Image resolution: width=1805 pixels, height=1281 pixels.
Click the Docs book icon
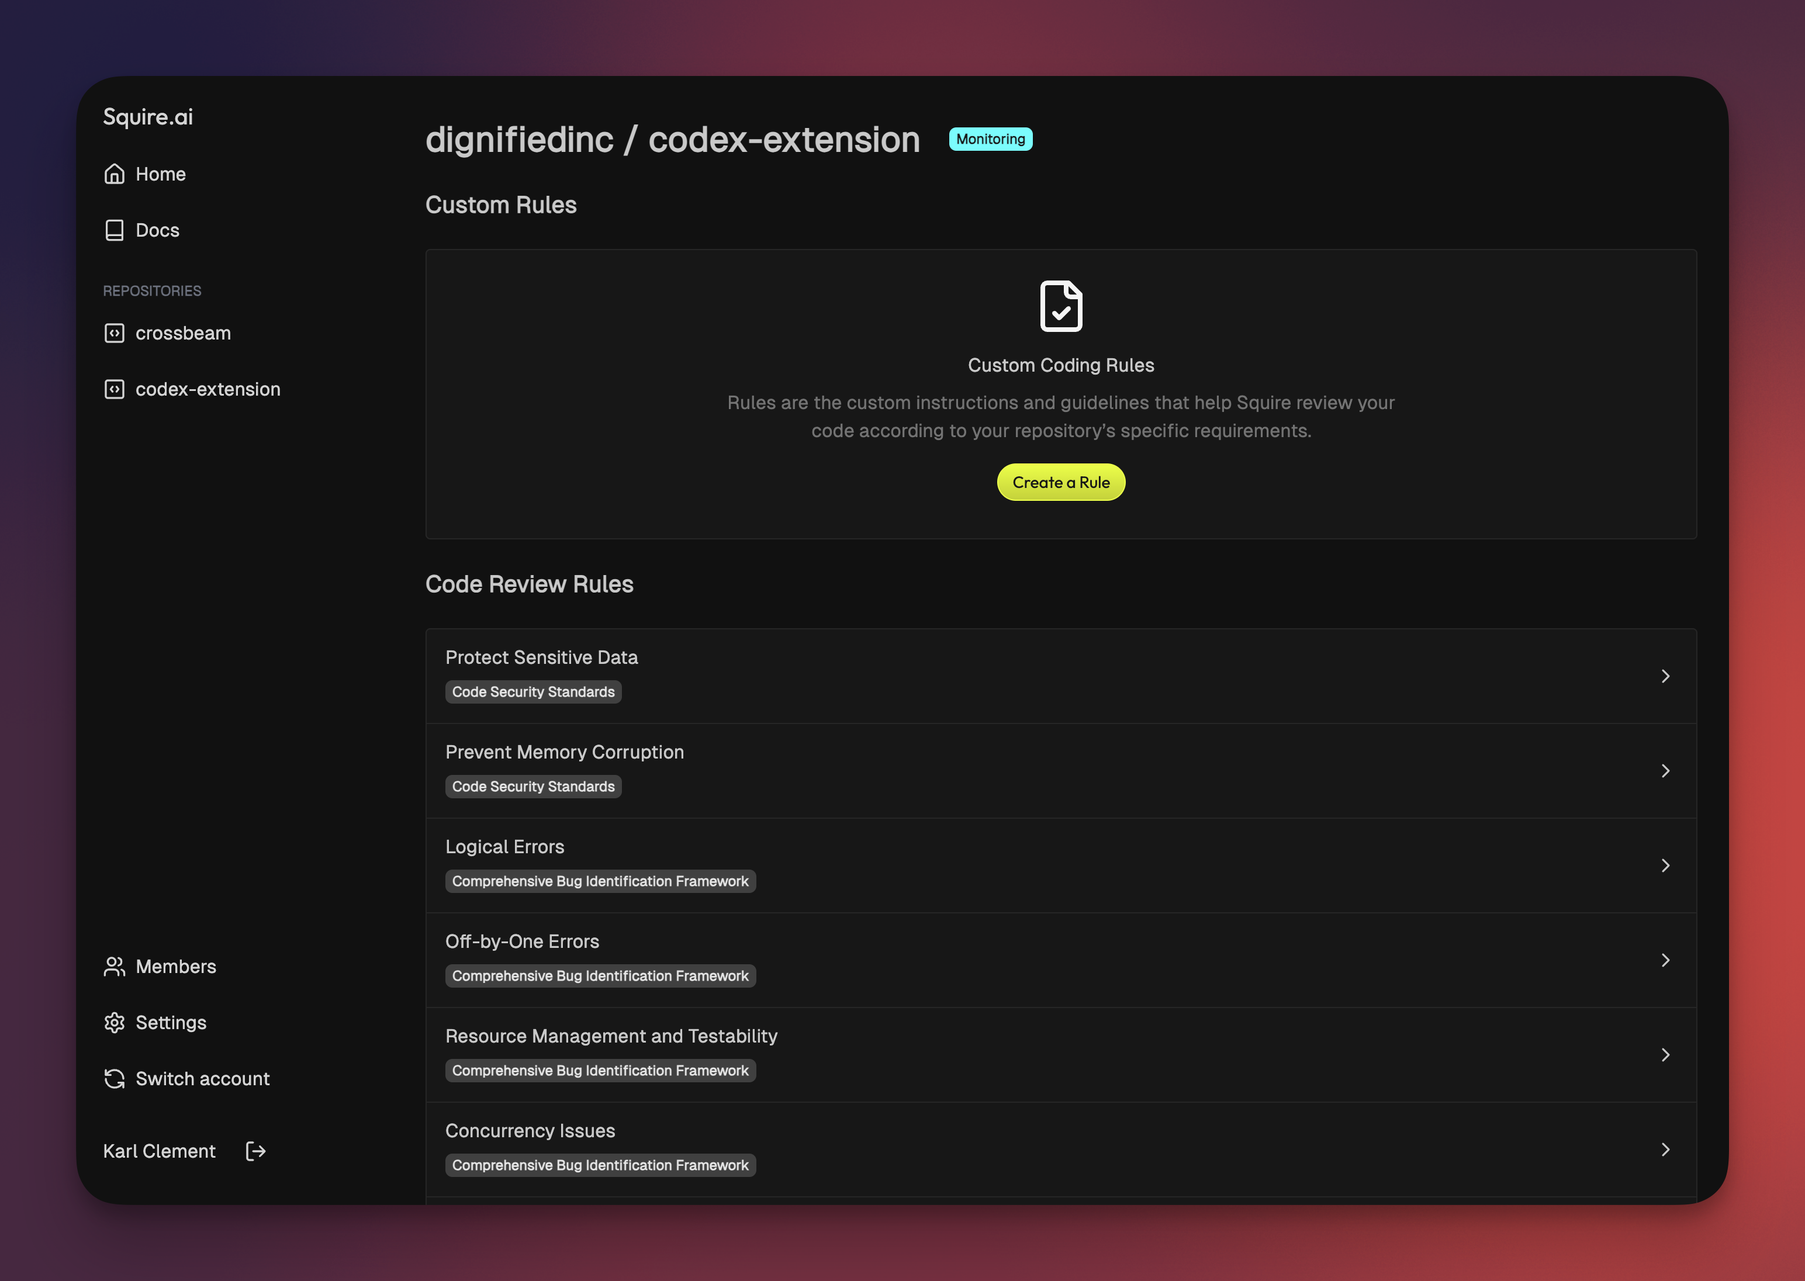115,230
